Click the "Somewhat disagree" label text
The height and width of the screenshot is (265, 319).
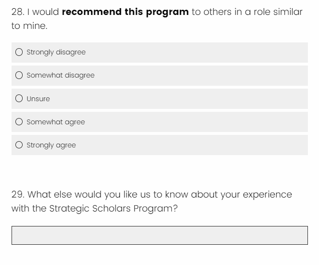61,75
